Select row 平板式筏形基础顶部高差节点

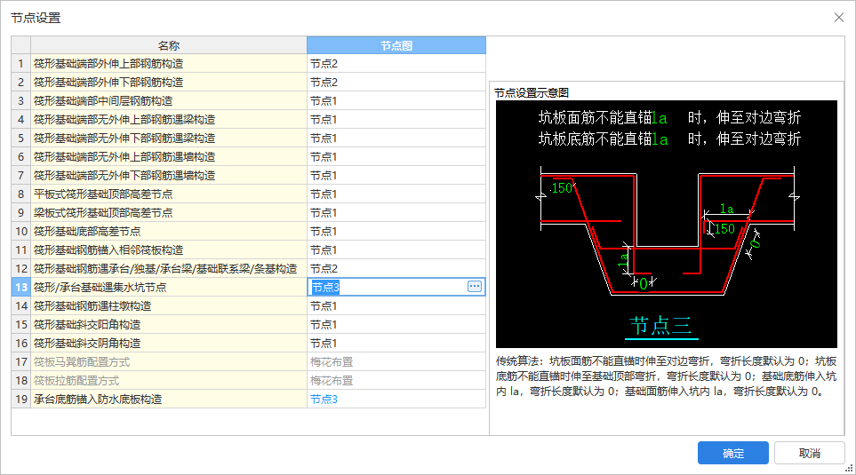(x=169, y=194)
